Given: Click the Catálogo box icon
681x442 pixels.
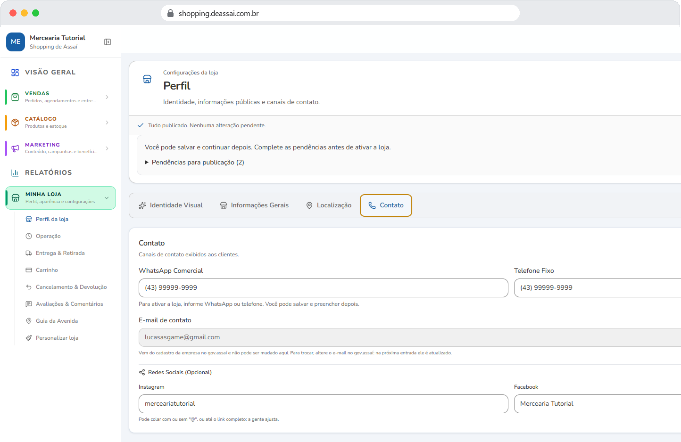Looking at the screenshot, I should click(x=15, y=123).
